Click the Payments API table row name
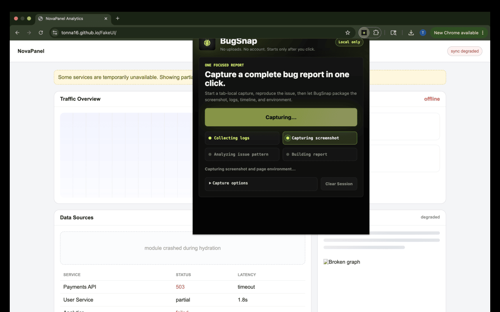Image resolution: width=500 pixels, height=312 pixels. tap(80, 287)
